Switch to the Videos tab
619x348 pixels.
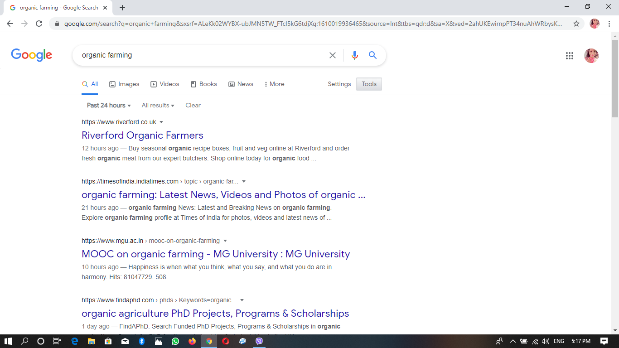tap(165, 84)
